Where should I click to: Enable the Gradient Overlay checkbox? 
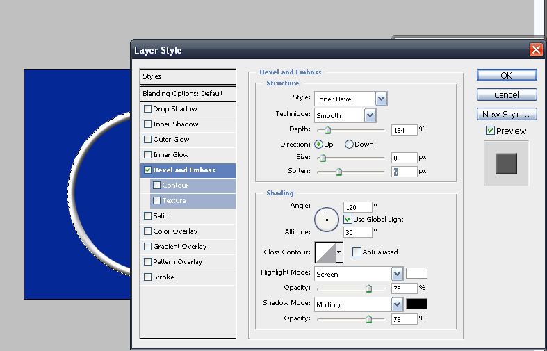coord(147,246)
